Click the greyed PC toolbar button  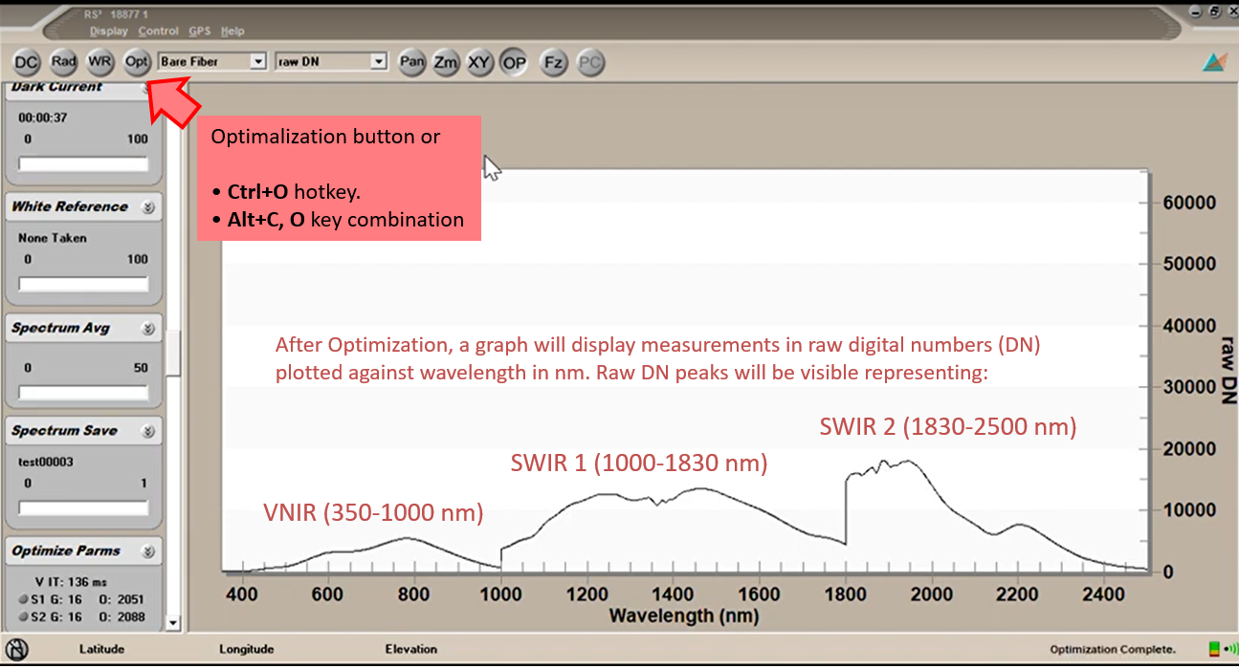[x=590, y=63]
